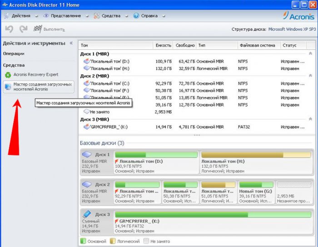Sort by the Емкость column header
The width and height of the screenshot is (318, 247).
pyautogui.click(x=163, y=45)
